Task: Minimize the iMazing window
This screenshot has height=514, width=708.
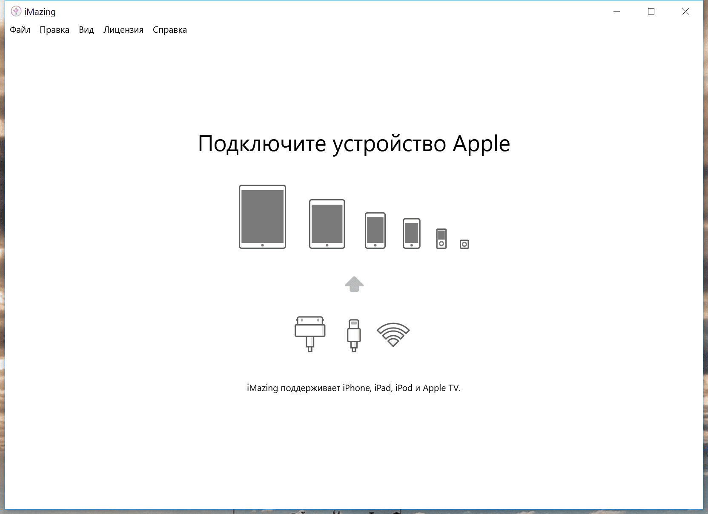Action: 616,11
